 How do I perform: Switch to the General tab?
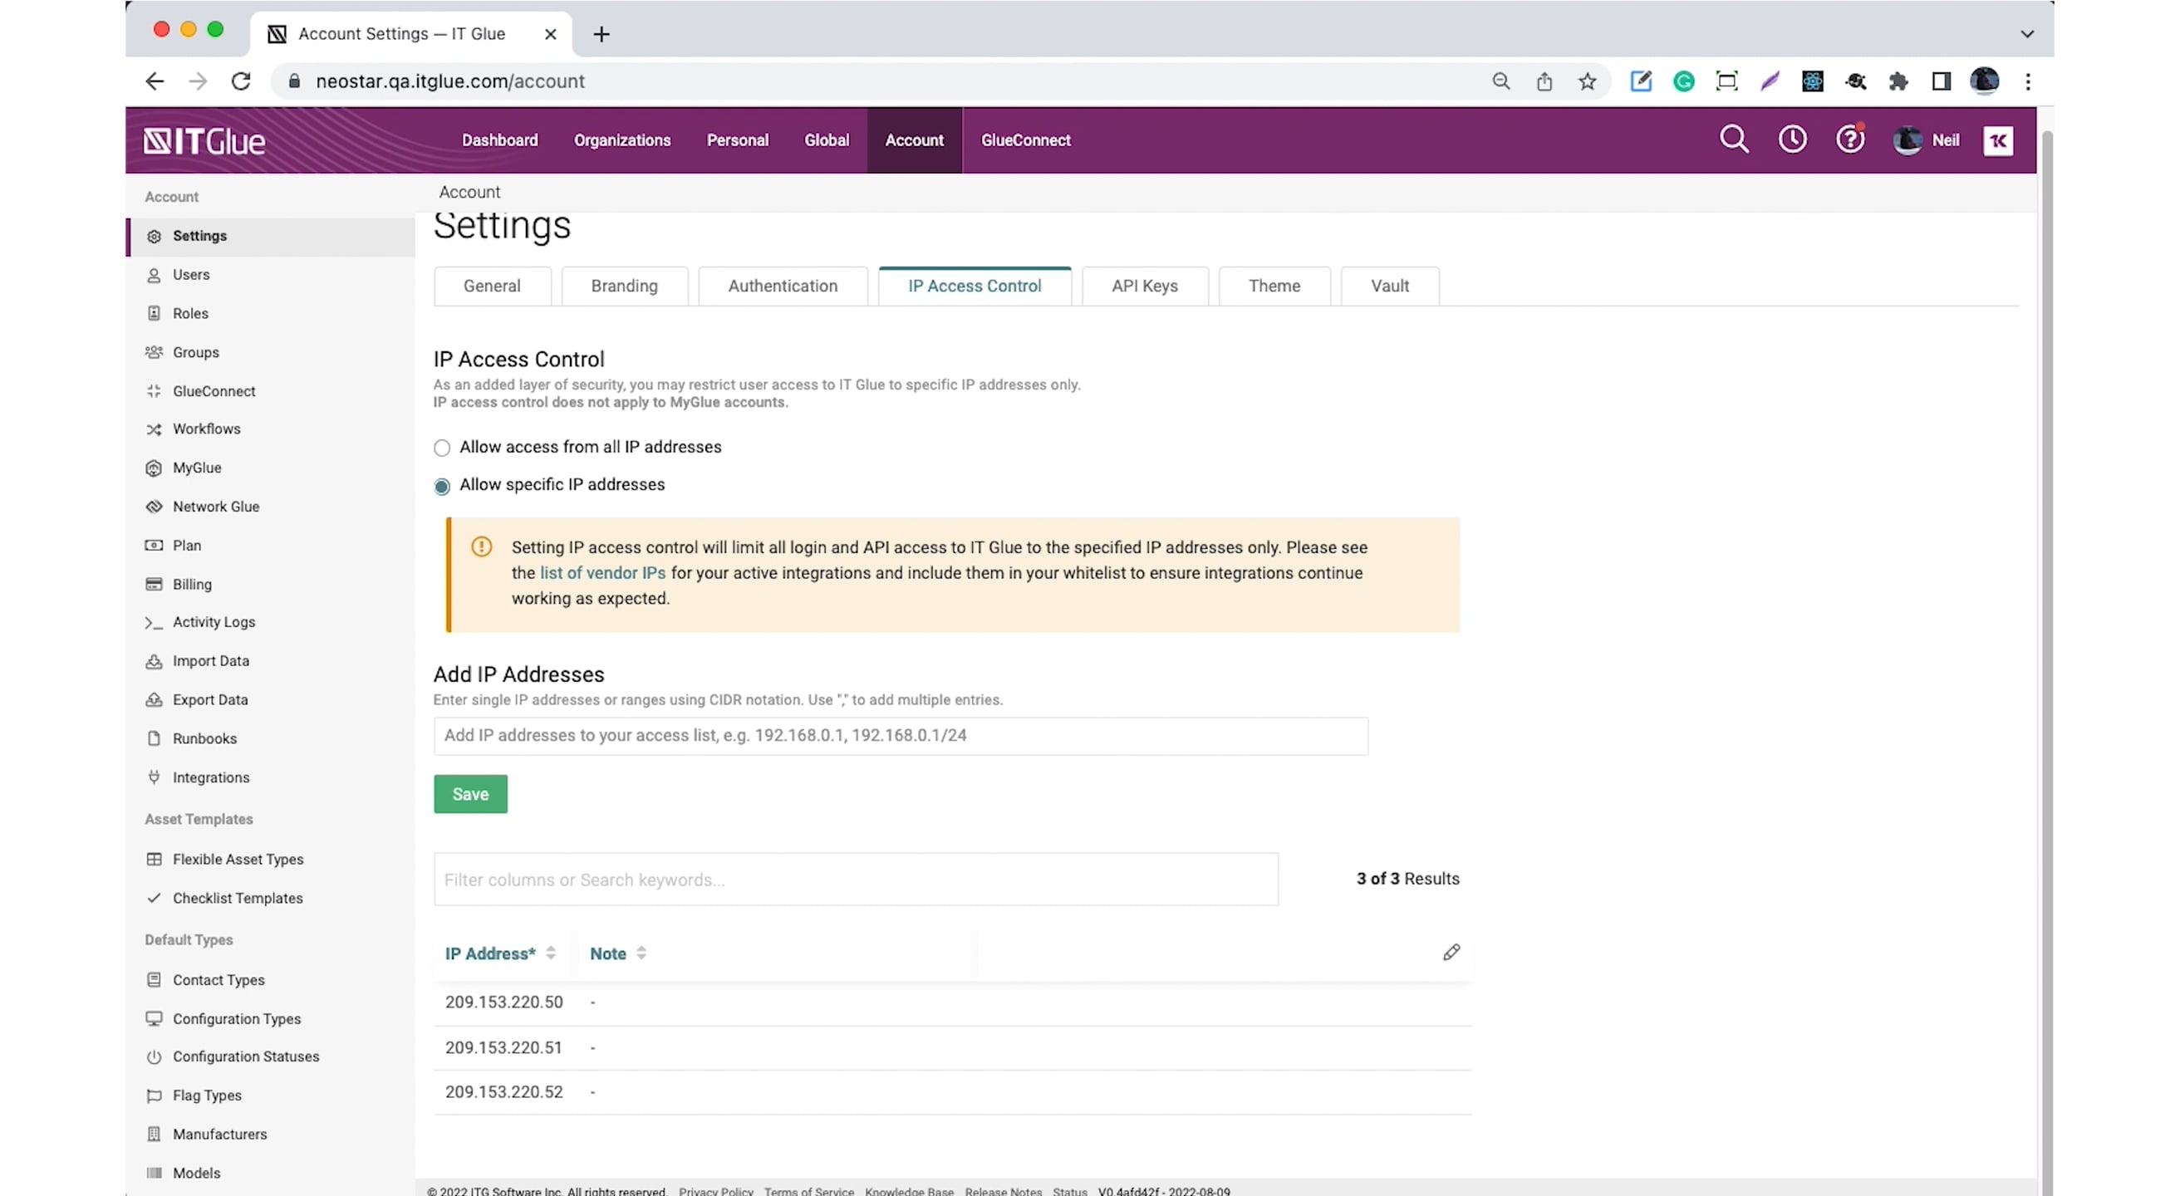pyautogui.click(x=492, y=286)
